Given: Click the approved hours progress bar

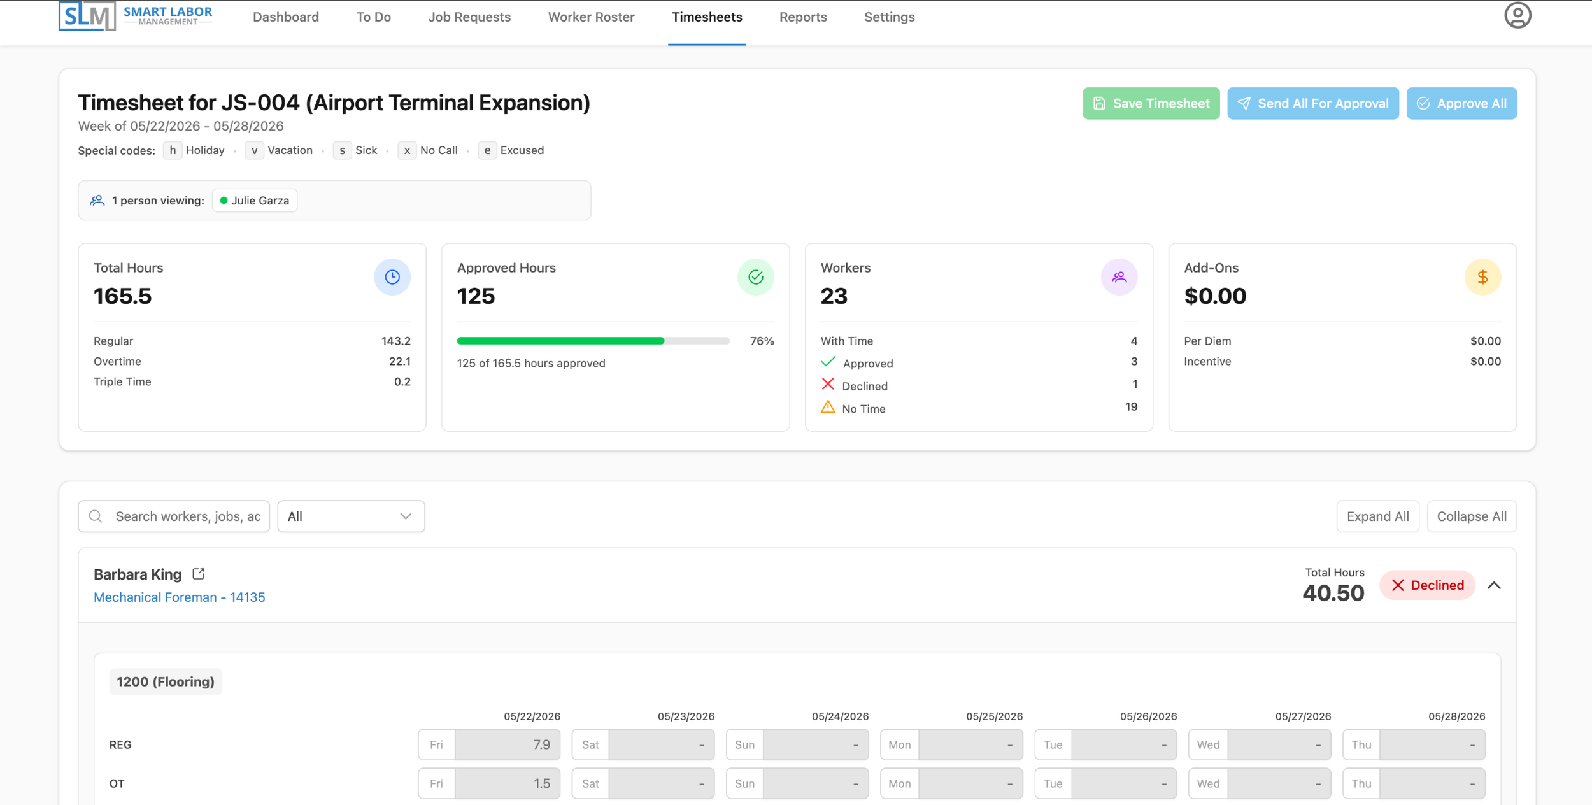Looking at the screenshot, I should click(x=593, y=341).
